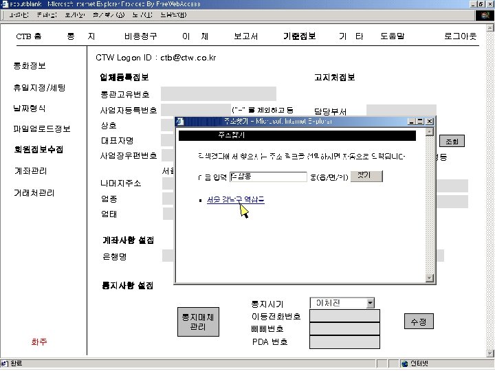The image size is (495, 371).
Task: Click the 주소찾기 popup scrollbar down arrow
Action: pyautogui.click(x=429, y=278)
